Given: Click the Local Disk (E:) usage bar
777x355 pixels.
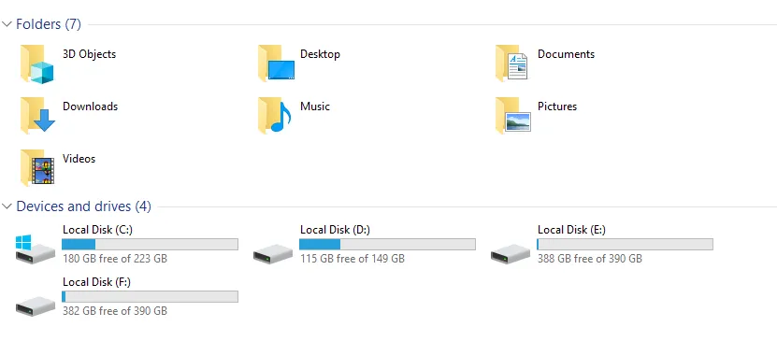Looking at the screenshot, I should (625, 244).
